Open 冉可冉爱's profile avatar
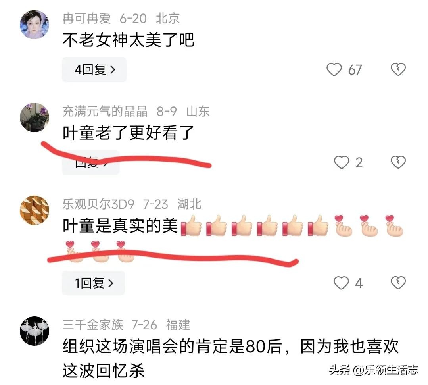The image size is (428, 385). (35, 25)
